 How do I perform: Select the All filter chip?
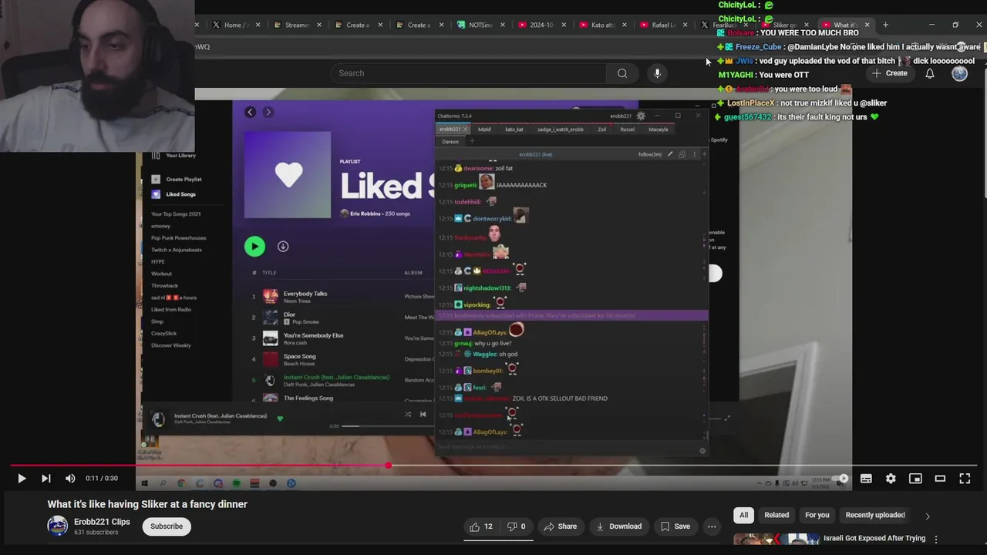pos(743,515)
